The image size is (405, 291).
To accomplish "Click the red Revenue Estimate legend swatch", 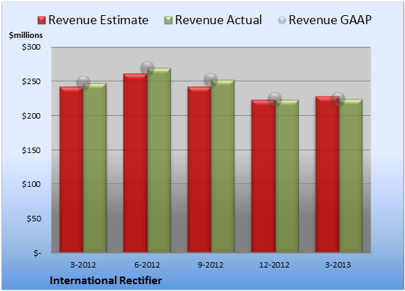I will coord(41,21).
